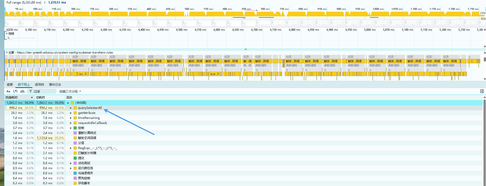486x186 pixels.
Task: Toggle regular expression (.*) filter option
Action: pos(15,91)
